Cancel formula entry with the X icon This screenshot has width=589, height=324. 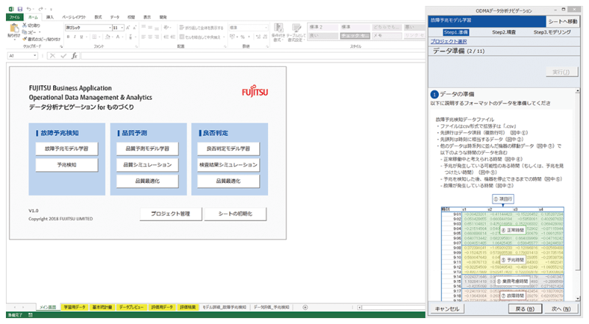point(52,56)
